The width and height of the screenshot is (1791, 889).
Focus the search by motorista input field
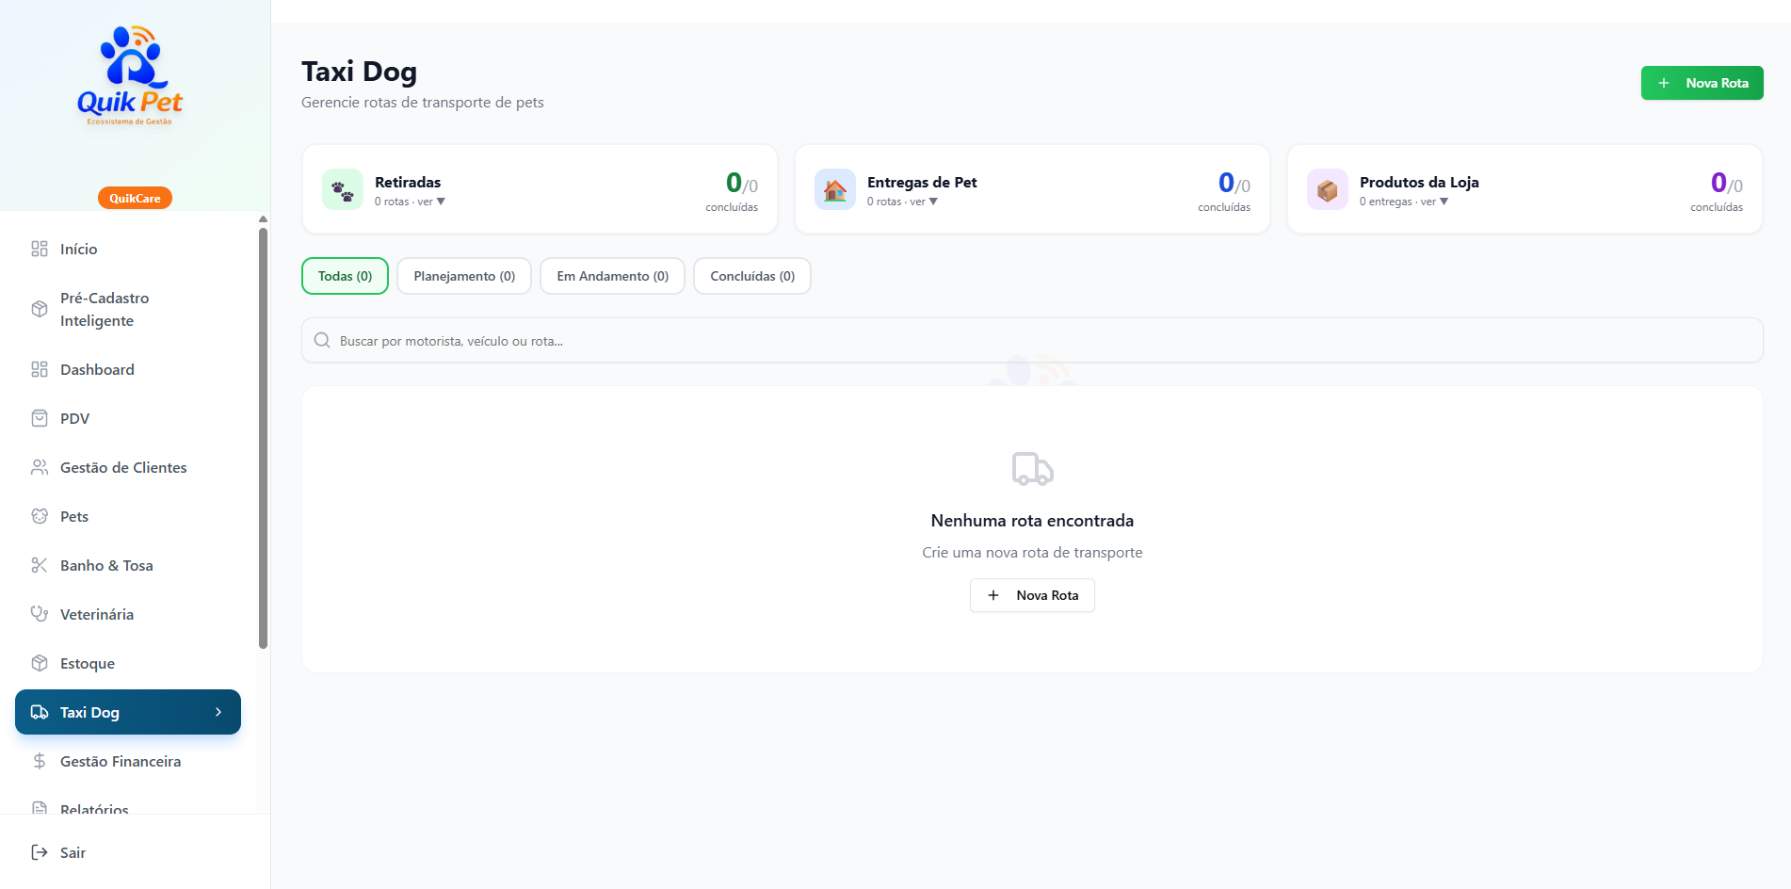[x=1032, y=340]
